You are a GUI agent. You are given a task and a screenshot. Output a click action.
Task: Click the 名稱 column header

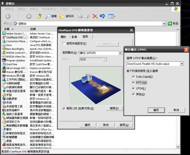pyautogui.click(x=8, y=29)
